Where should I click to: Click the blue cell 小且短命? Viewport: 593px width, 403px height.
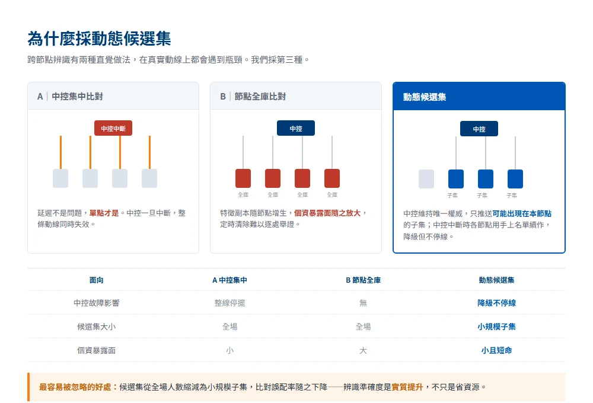coord(496,350)
